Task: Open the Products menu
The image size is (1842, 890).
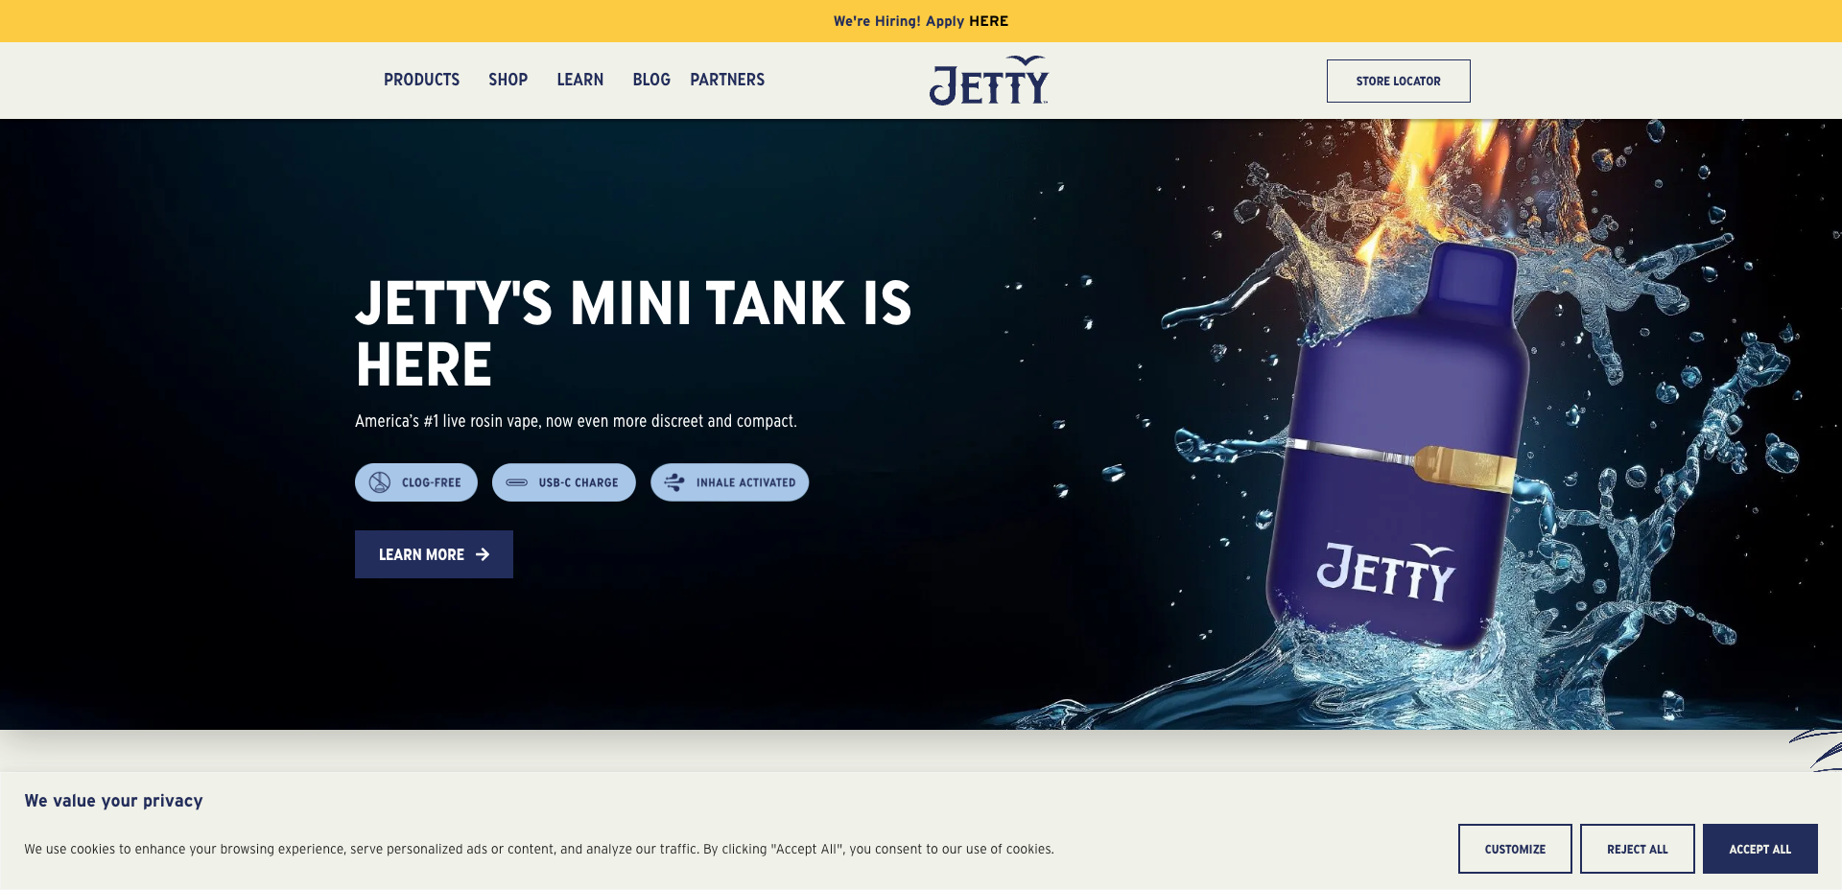Action: pos(421,80)
